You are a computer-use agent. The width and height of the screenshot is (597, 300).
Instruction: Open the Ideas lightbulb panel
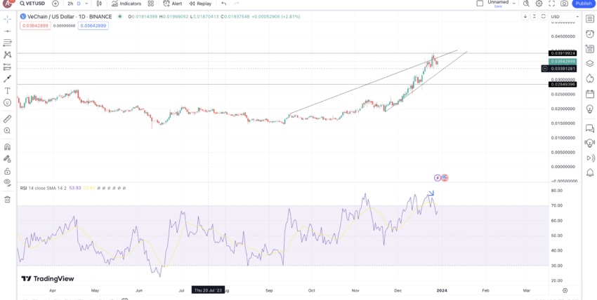point(590,109)
